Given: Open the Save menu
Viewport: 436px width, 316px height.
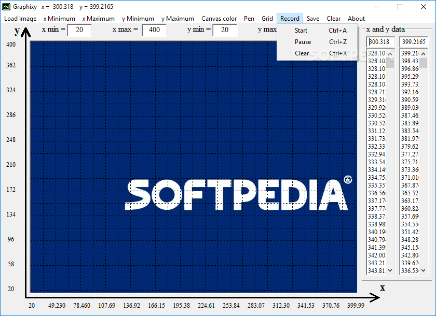Looking at the screenshot, I should point(313,19).
